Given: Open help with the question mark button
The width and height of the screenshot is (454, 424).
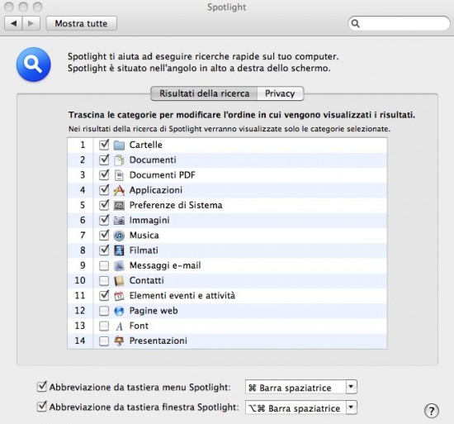Looking at the screenshot, I should 432,411.
